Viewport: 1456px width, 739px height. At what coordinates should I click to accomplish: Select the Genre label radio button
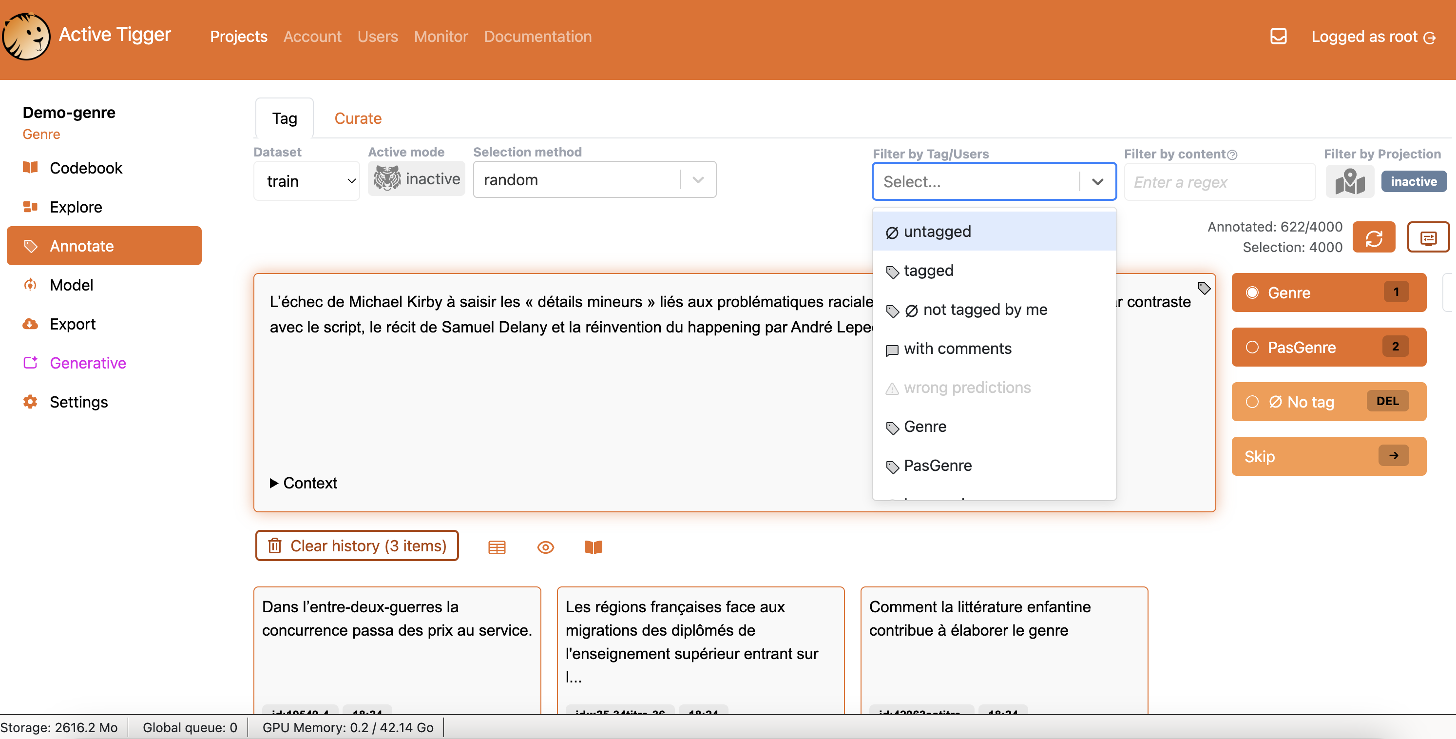(x=1252, y=292)
